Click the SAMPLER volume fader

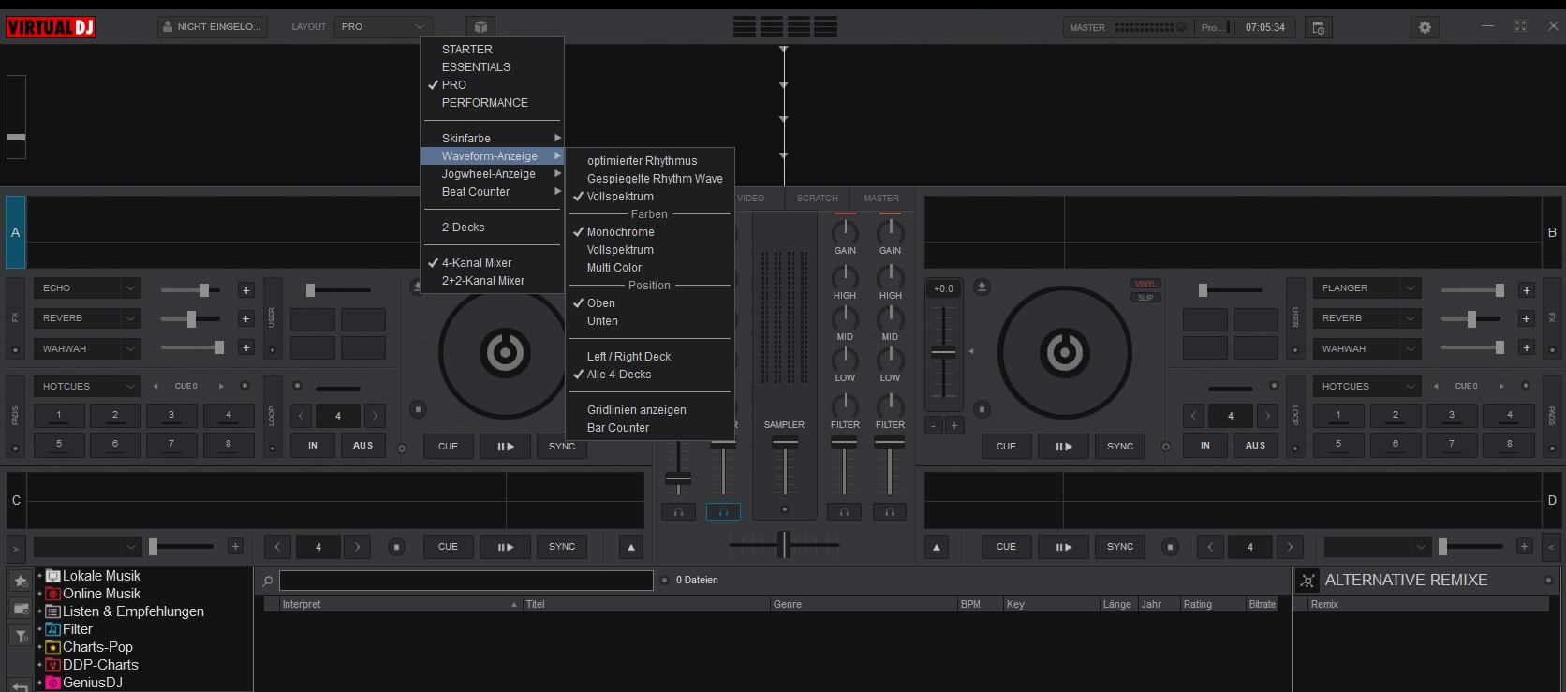coord(785,441)
